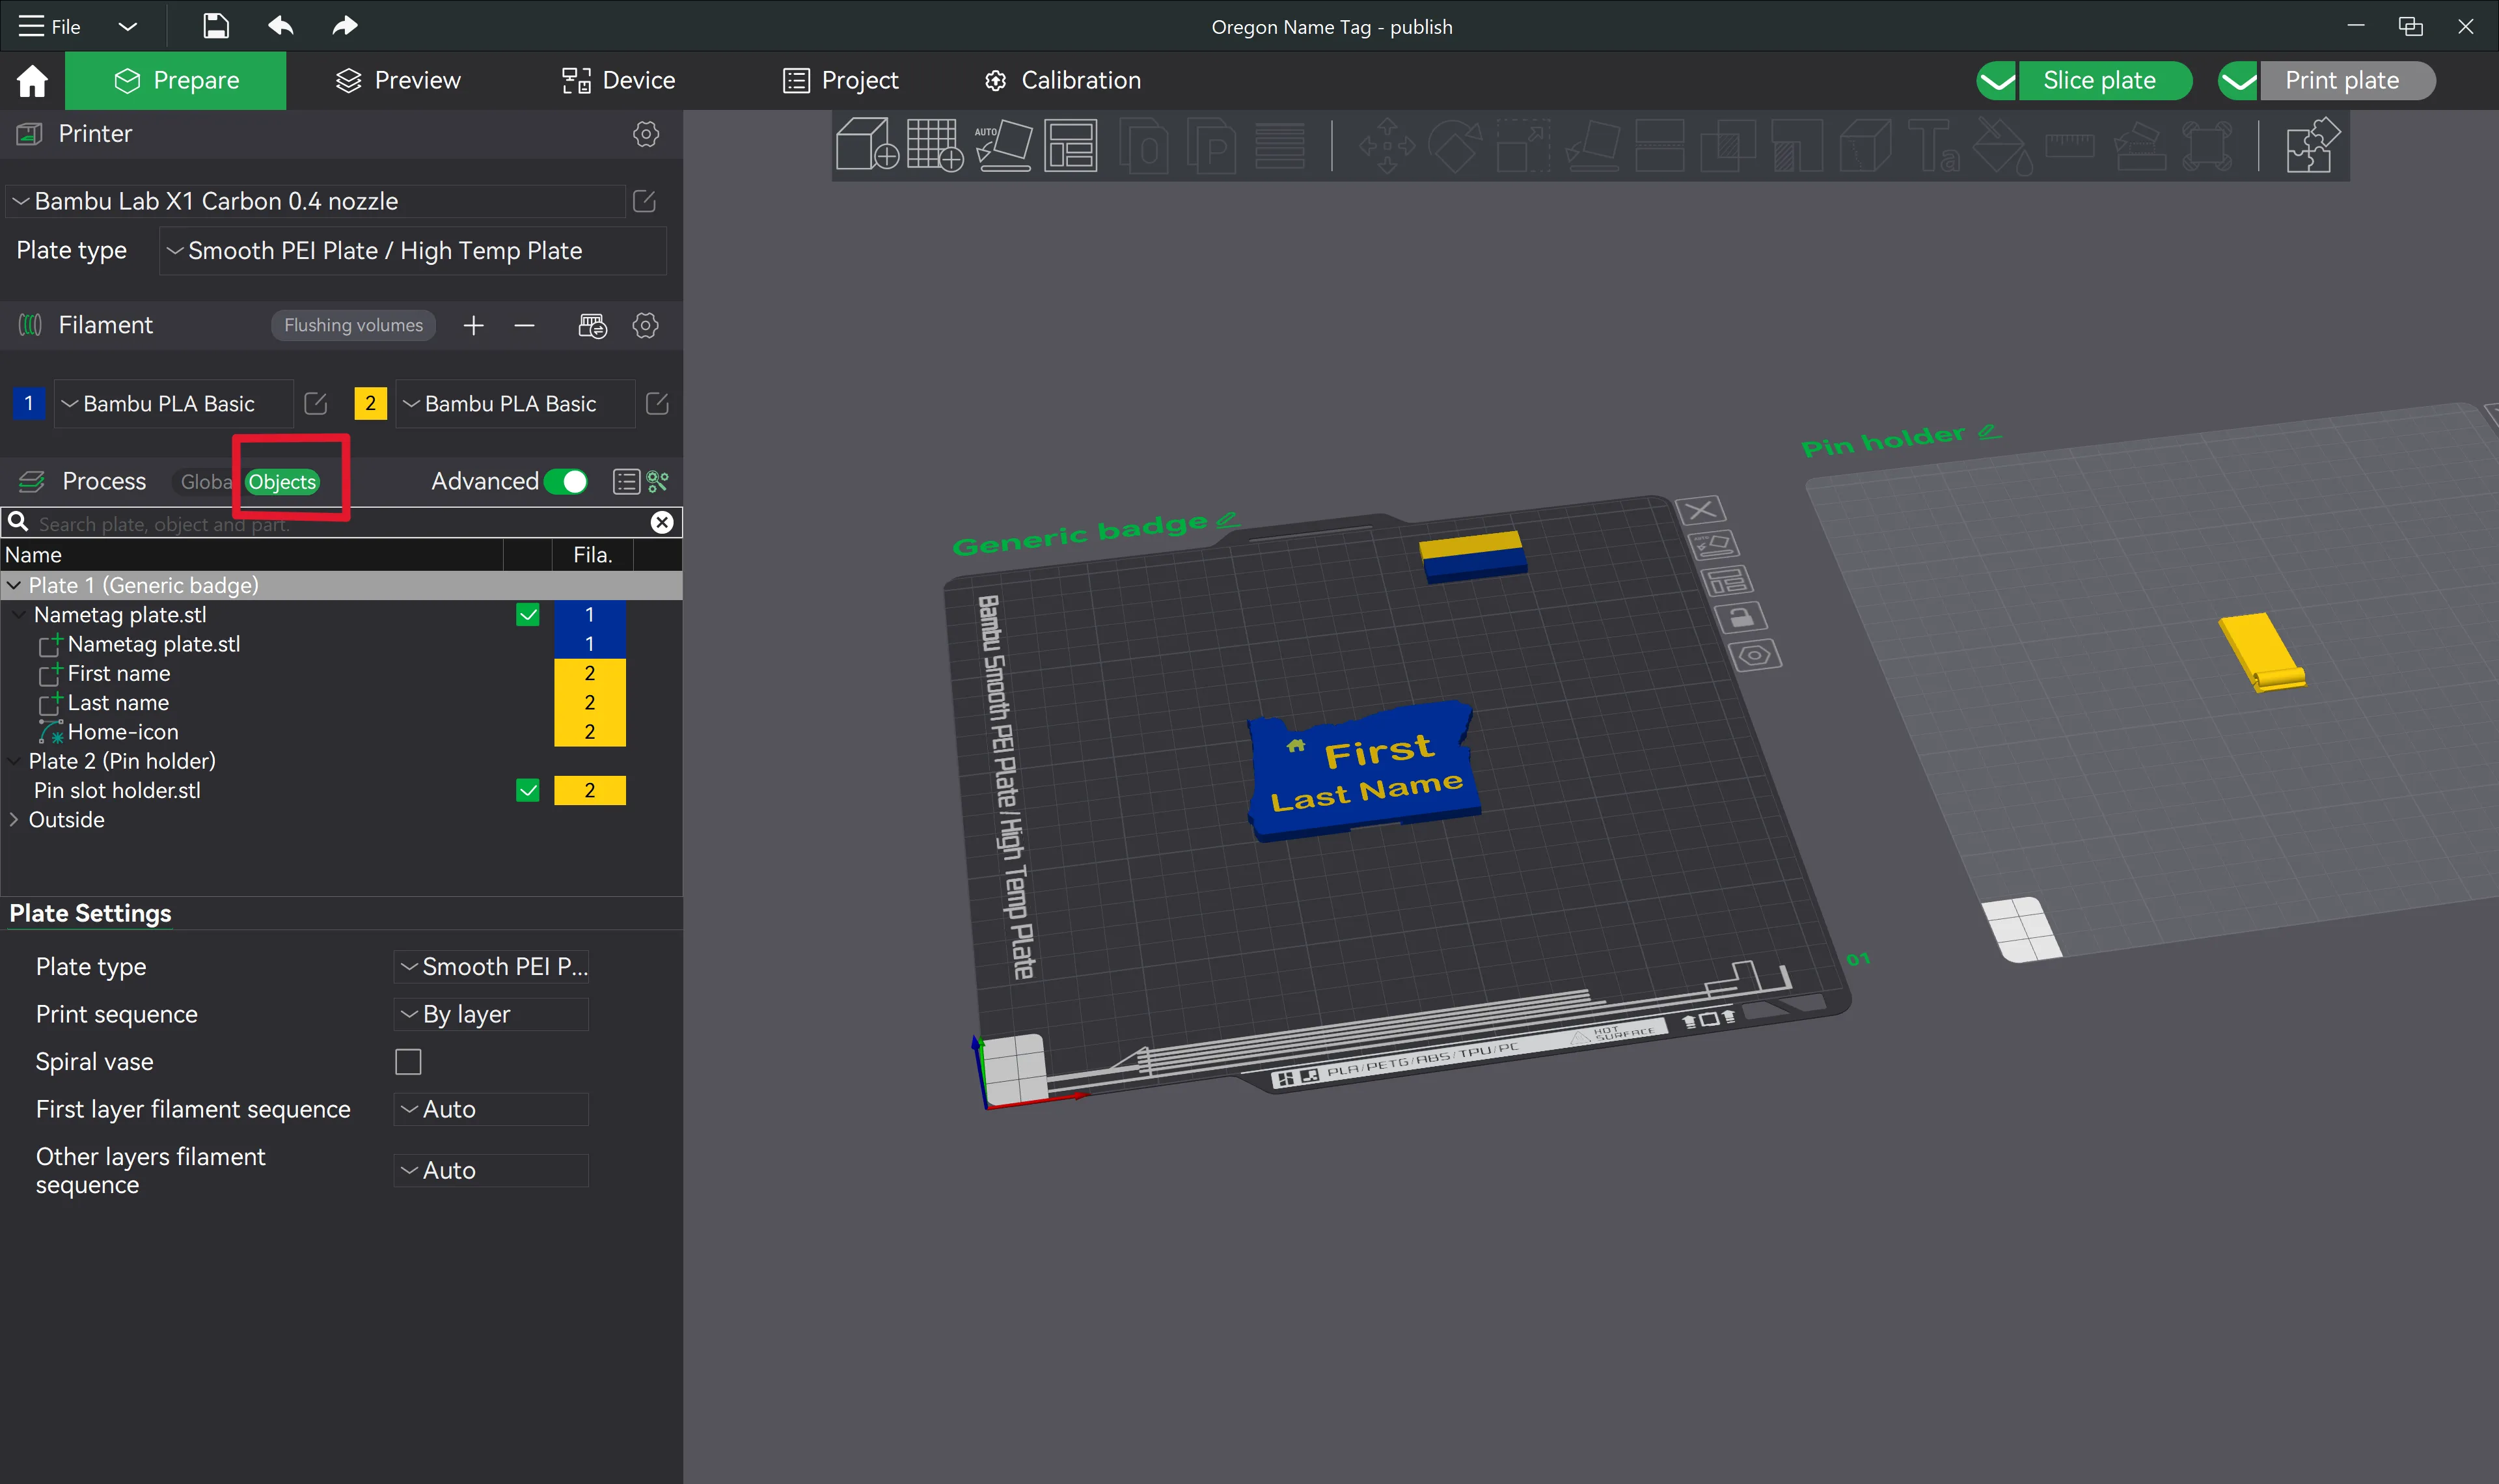Screen dimensions: 2499x1484
Task: Expand the Outside tree node
Action: [14, 819]
